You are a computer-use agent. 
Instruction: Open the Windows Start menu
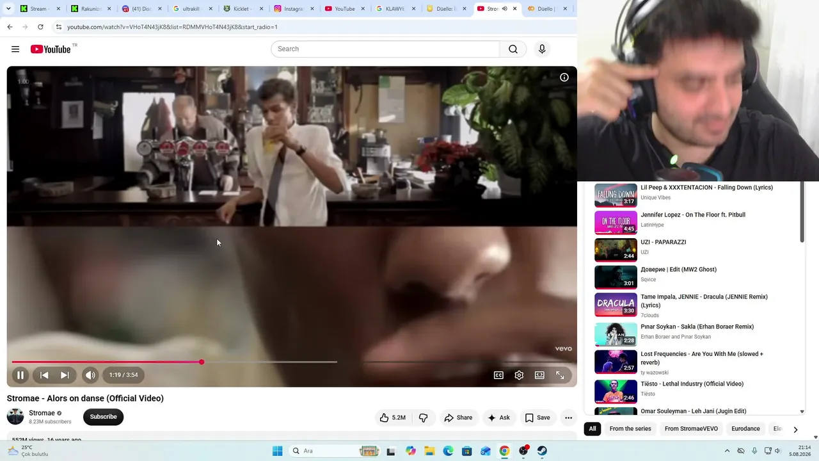point(277,451)
